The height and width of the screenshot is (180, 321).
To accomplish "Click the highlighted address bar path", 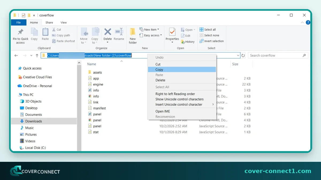I will click(x=89, y=55).
